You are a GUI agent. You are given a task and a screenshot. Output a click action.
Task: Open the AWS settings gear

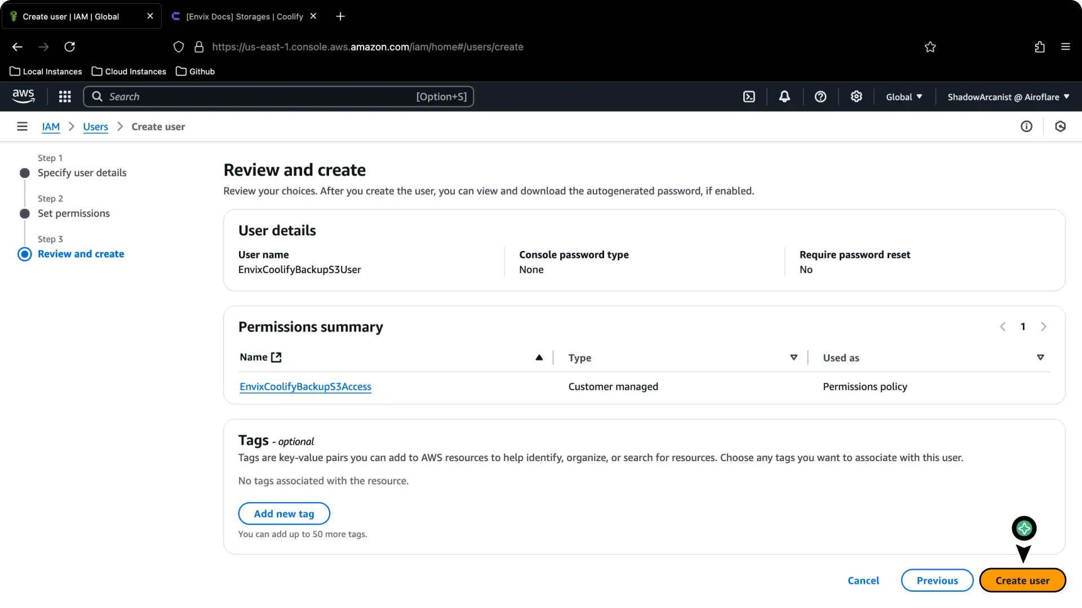(857, 96)
